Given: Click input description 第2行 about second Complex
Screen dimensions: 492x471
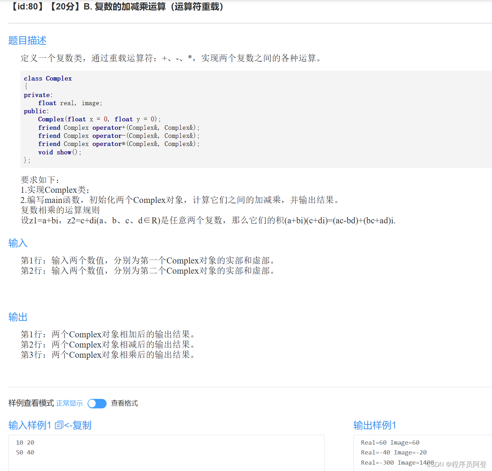Looking at the screenshot, I should (x=148, y=271).
